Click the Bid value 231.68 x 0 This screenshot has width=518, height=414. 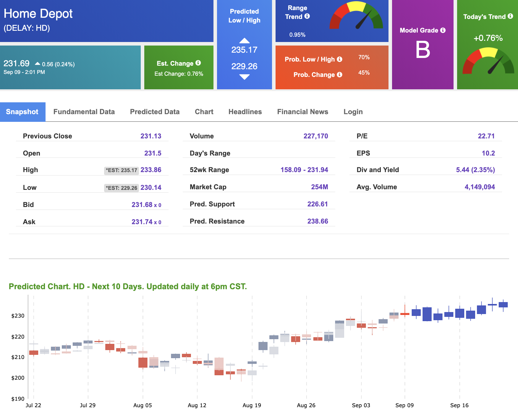click(x=146, y=205)
